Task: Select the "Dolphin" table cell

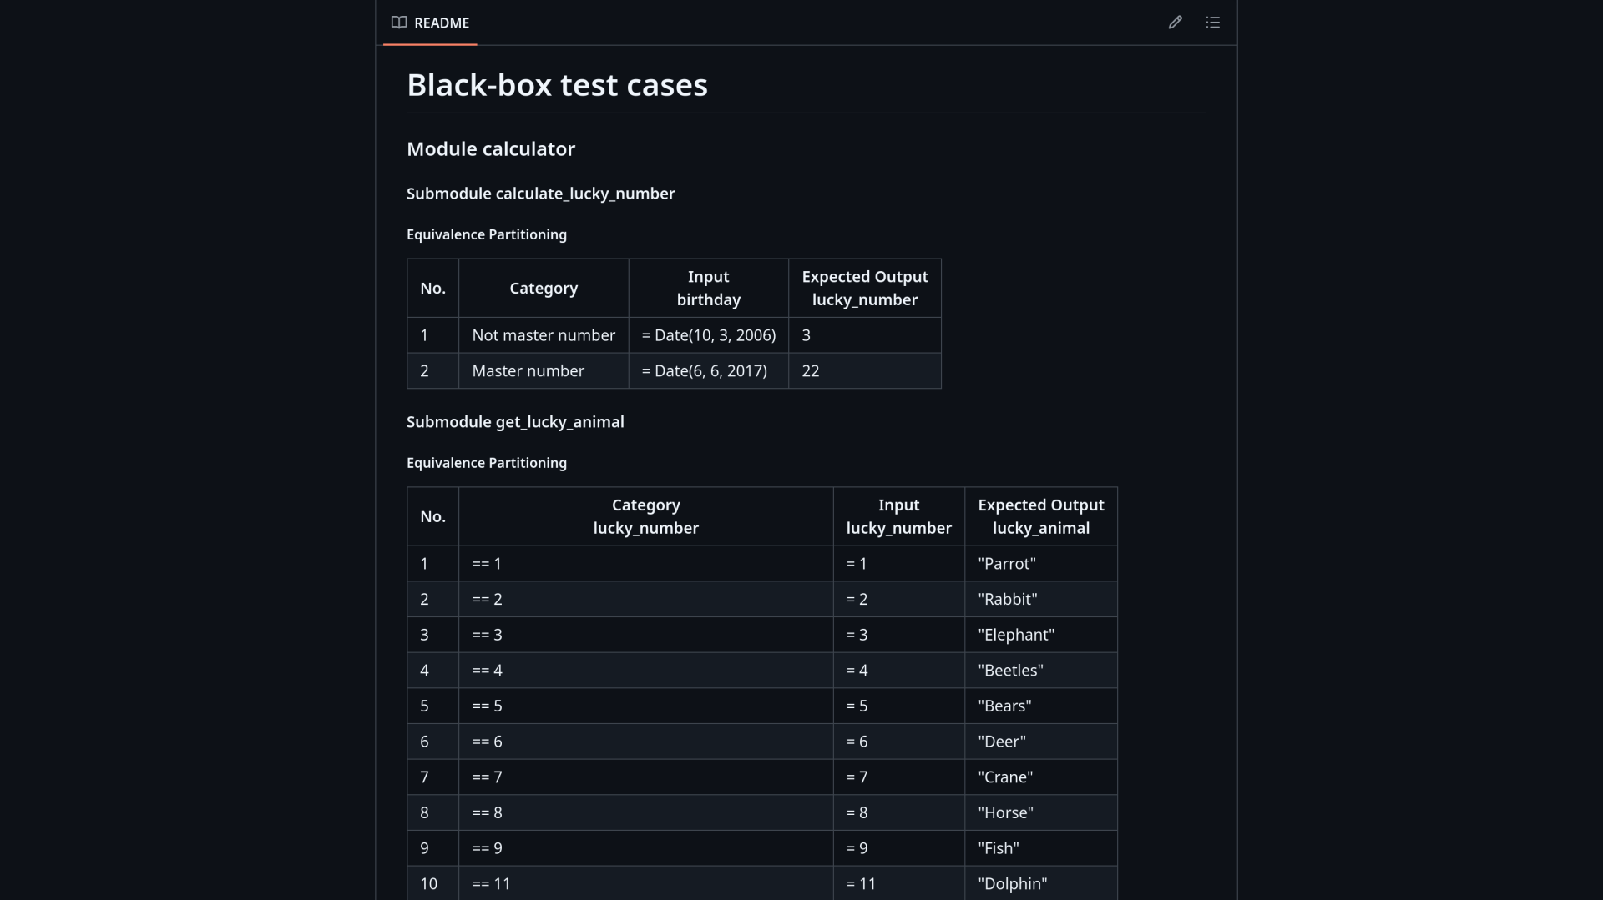Action: [1041, 883]
